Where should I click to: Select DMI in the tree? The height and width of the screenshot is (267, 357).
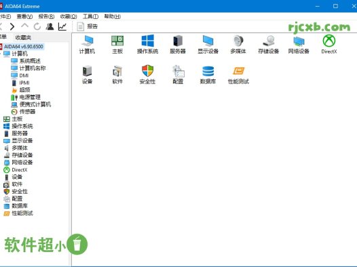coord(20,75)
